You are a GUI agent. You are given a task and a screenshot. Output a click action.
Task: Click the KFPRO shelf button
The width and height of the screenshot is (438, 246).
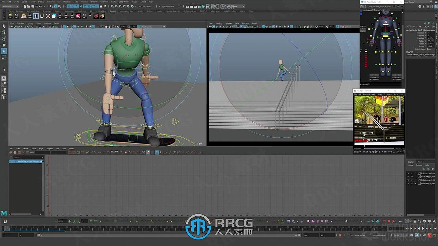coord(29,16)
